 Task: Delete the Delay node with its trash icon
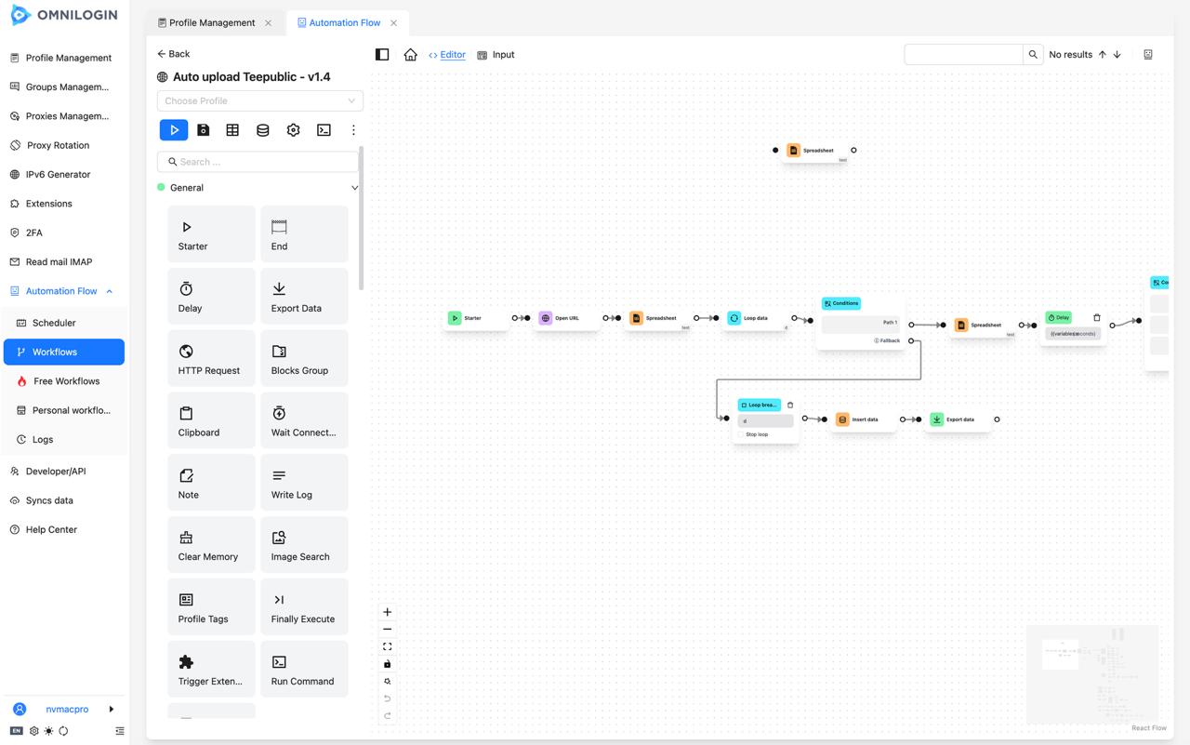coord(1097,318)
